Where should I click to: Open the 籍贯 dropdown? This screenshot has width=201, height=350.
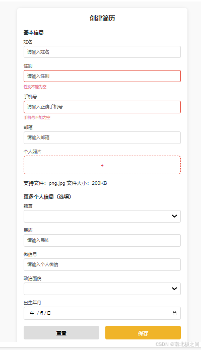click(x=102, y=216)
